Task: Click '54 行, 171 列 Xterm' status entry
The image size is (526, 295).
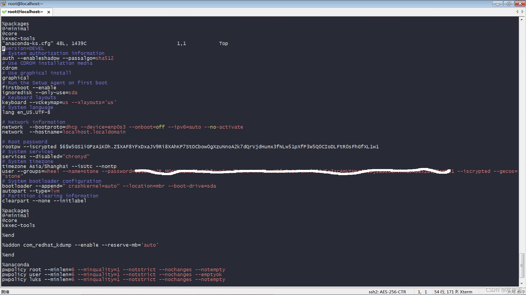Action: 453,292
